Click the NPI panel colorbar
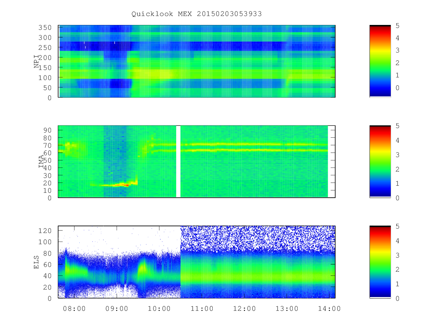 click(380, 61)
